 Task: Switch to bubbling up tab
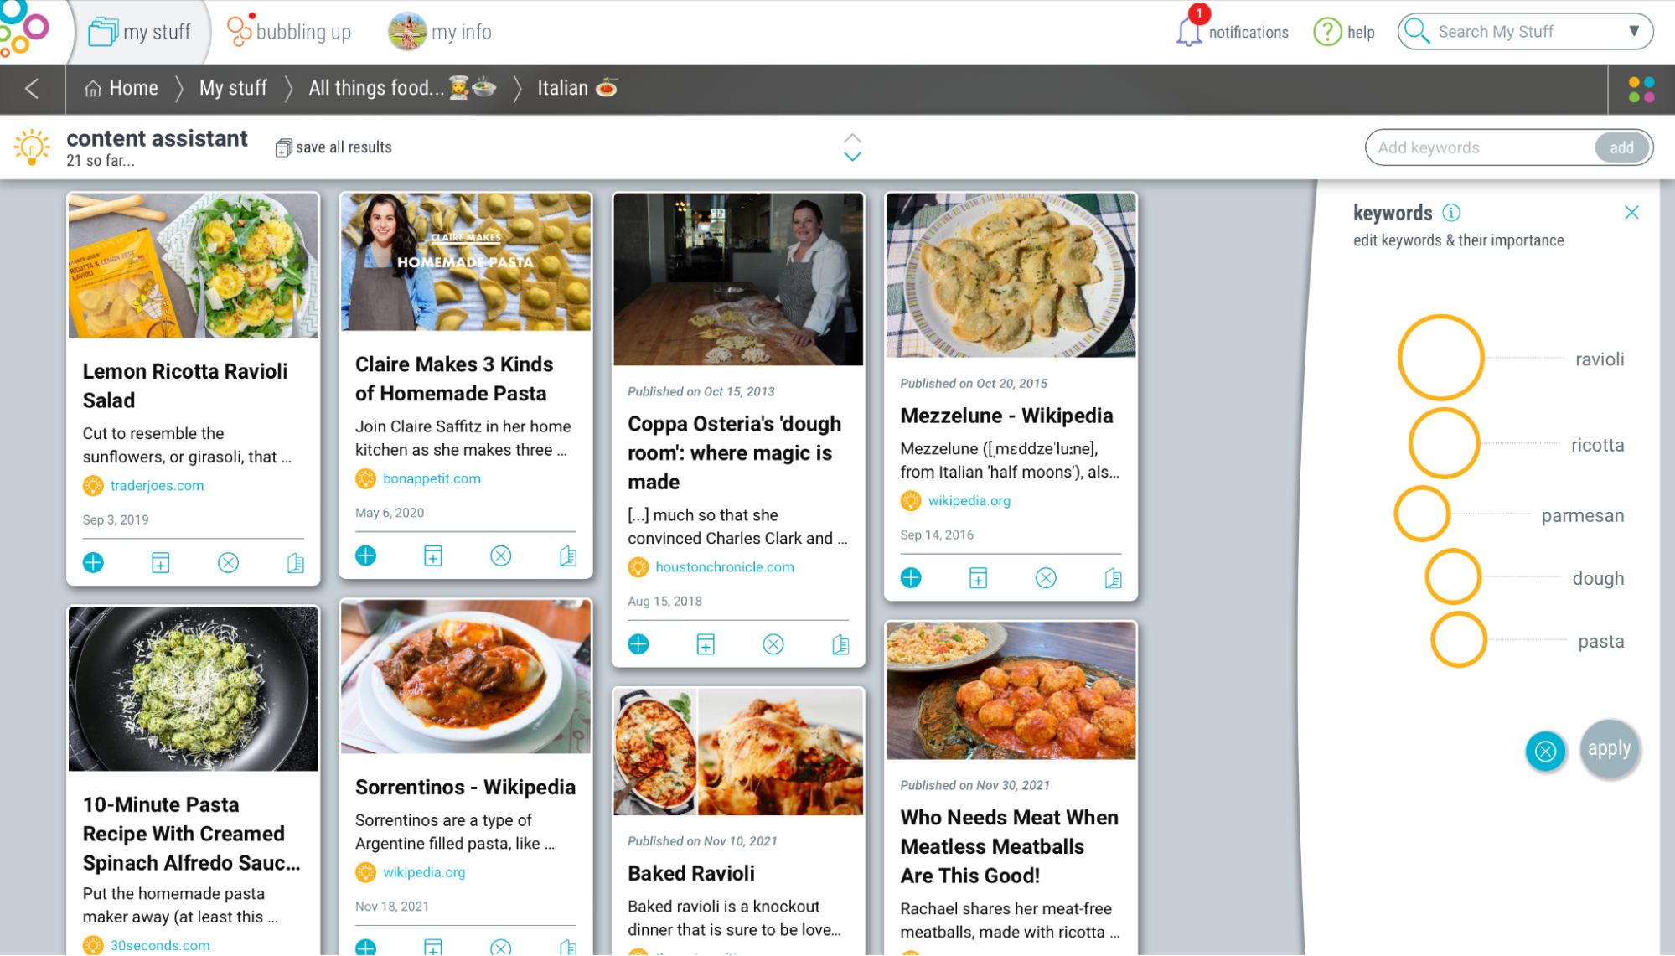pyautogui.click(x=290, y=32)
